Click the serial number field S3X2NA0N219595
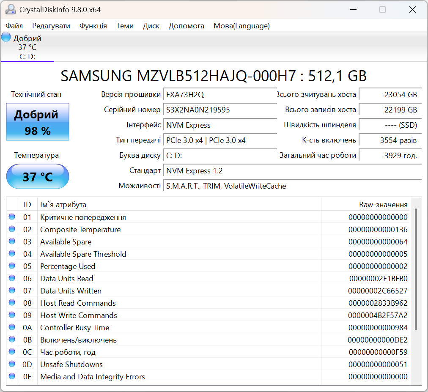Image resolution: width=428 pixels, height=392 pixels. point(220,110)
